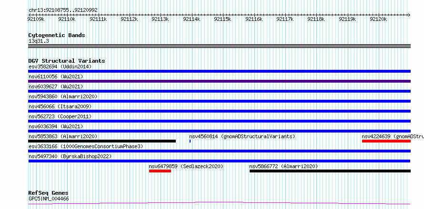Open the nsv5497340 (ByrskaBishop2022) label
Screen dimensions: 424x209
(70, 156)
